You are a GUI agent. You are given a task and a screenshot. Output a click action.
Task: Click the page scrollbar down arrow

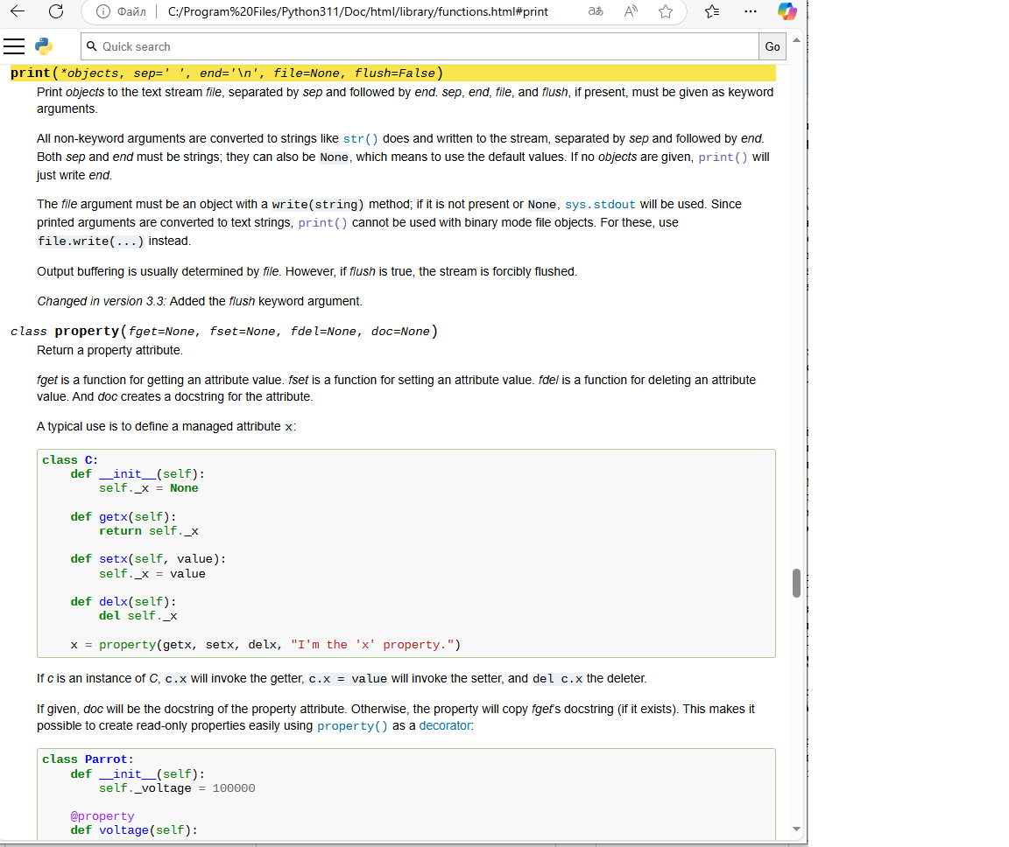[x=796, y=829]
